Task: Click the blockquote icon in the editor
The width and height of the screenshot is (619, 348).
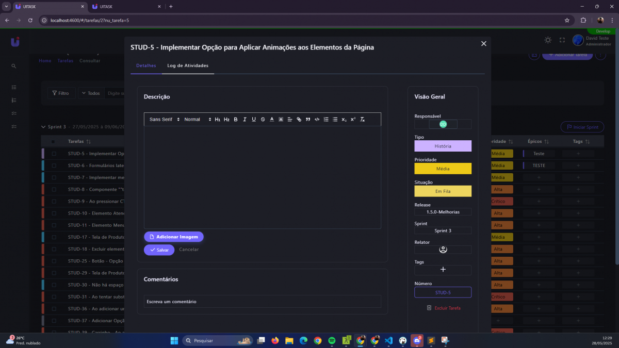Action: 308,120
